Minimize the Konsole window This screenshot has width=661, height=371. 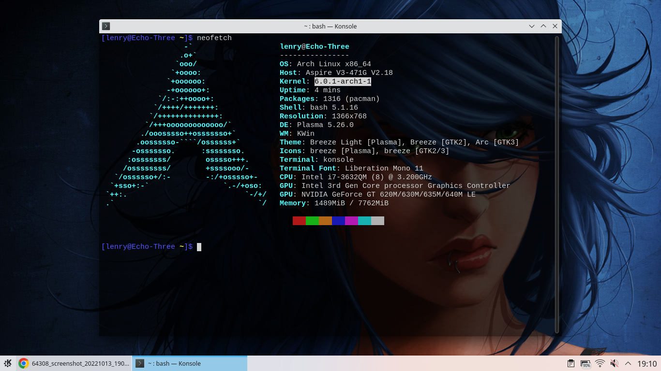pos(532,26)
